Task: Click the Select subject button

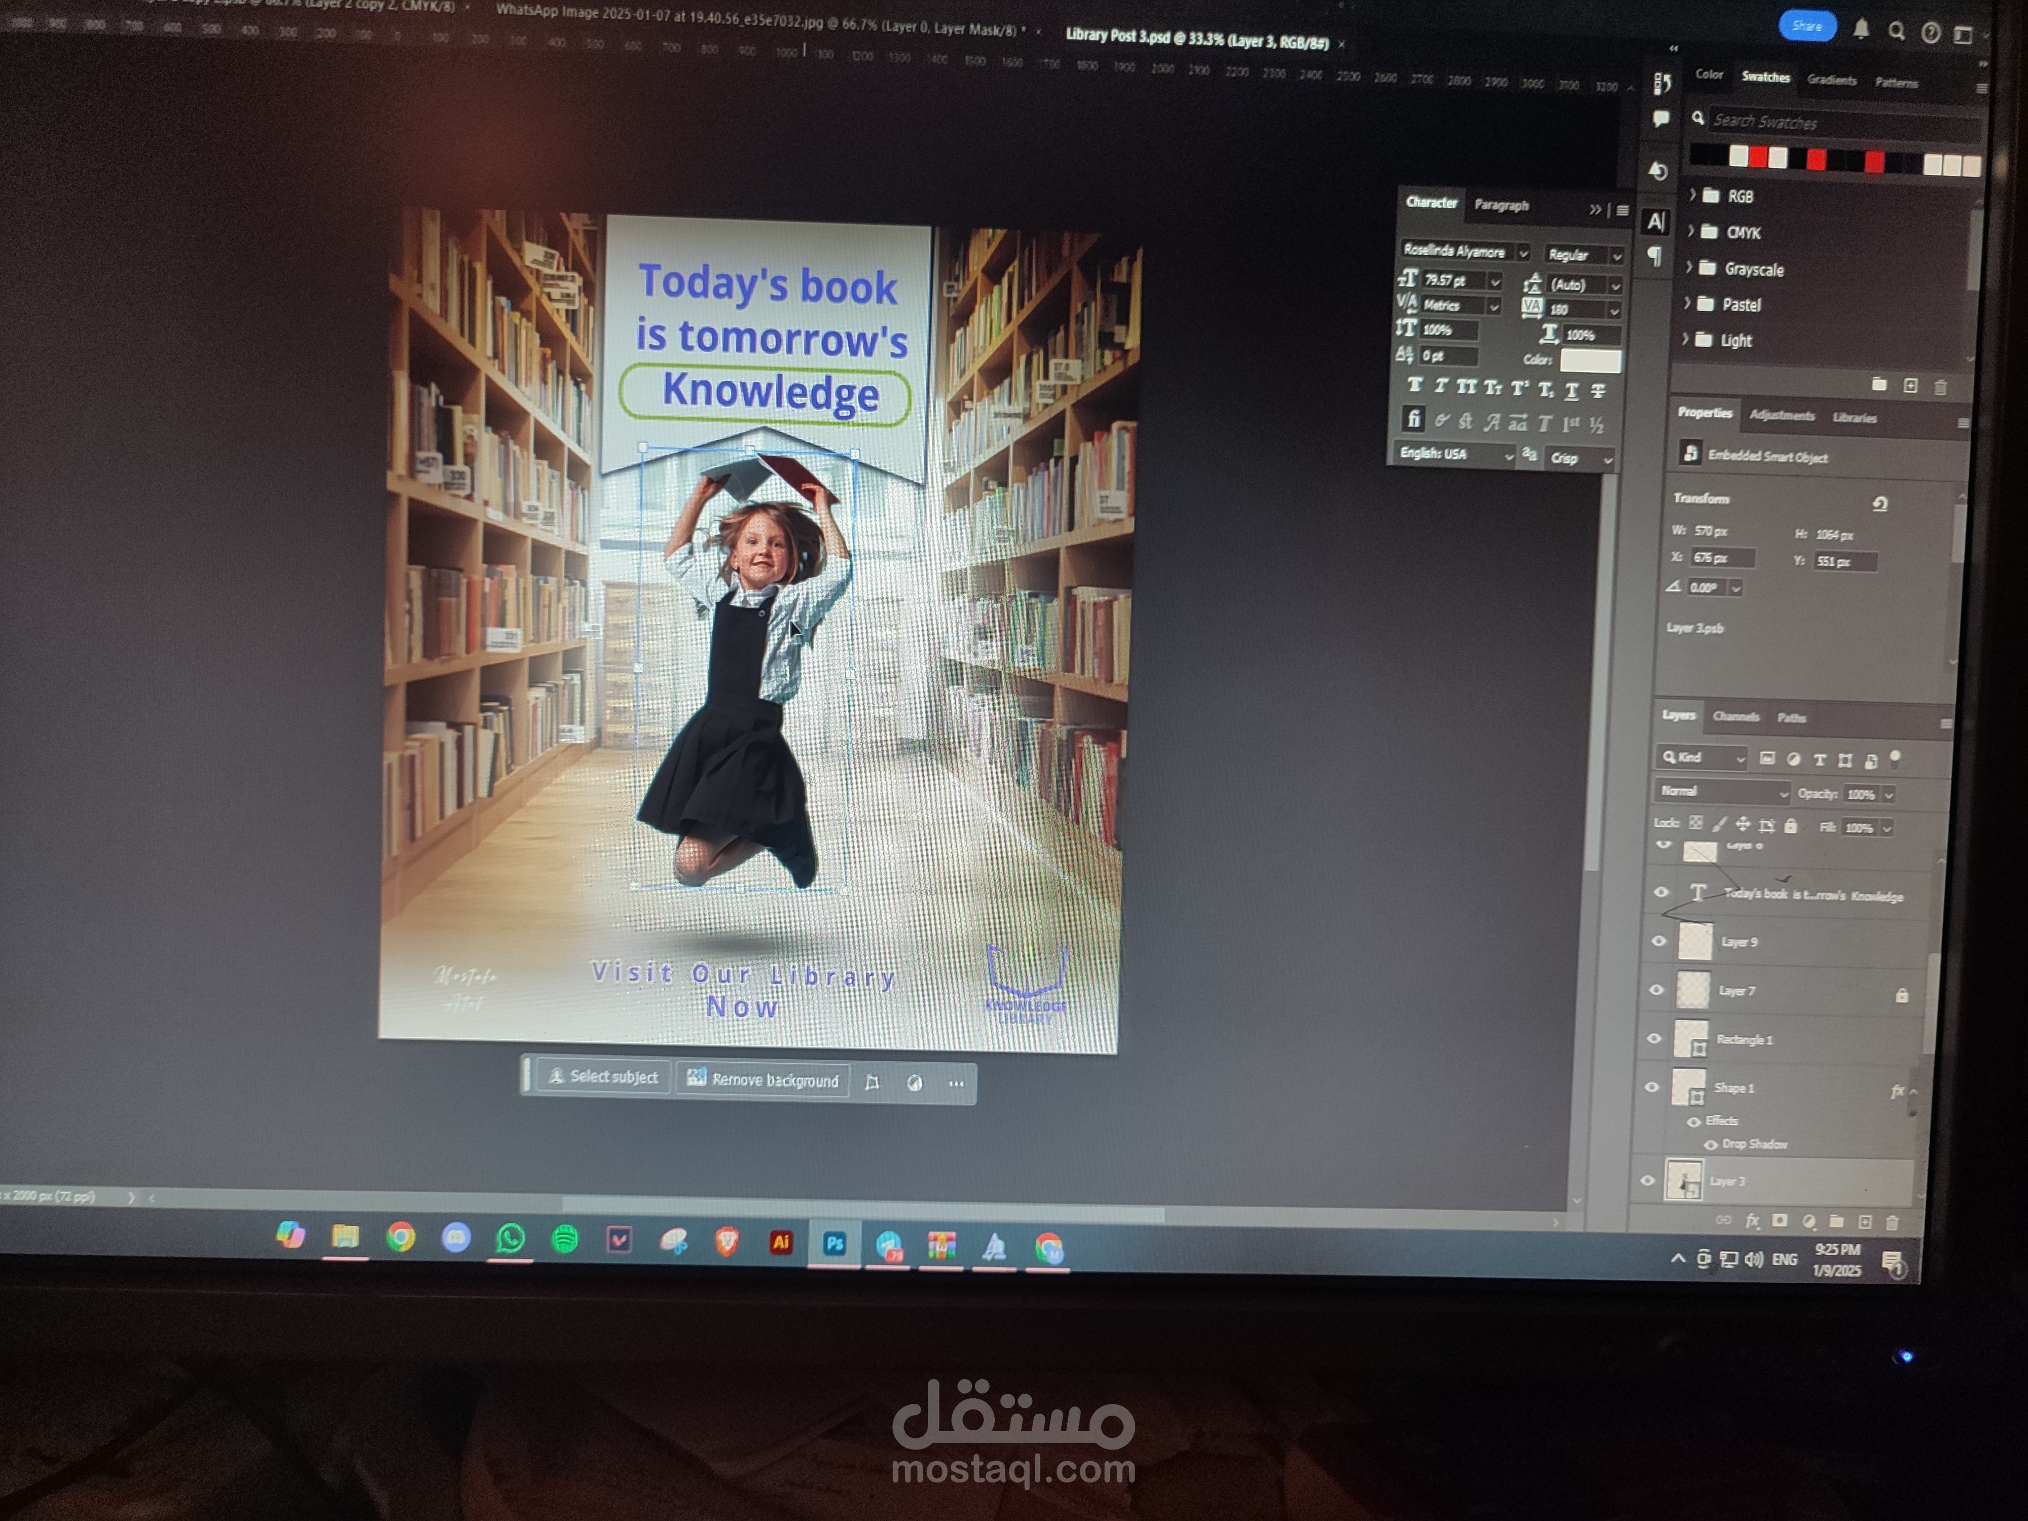Action: pyautogui.click(x=604, y=1076)
